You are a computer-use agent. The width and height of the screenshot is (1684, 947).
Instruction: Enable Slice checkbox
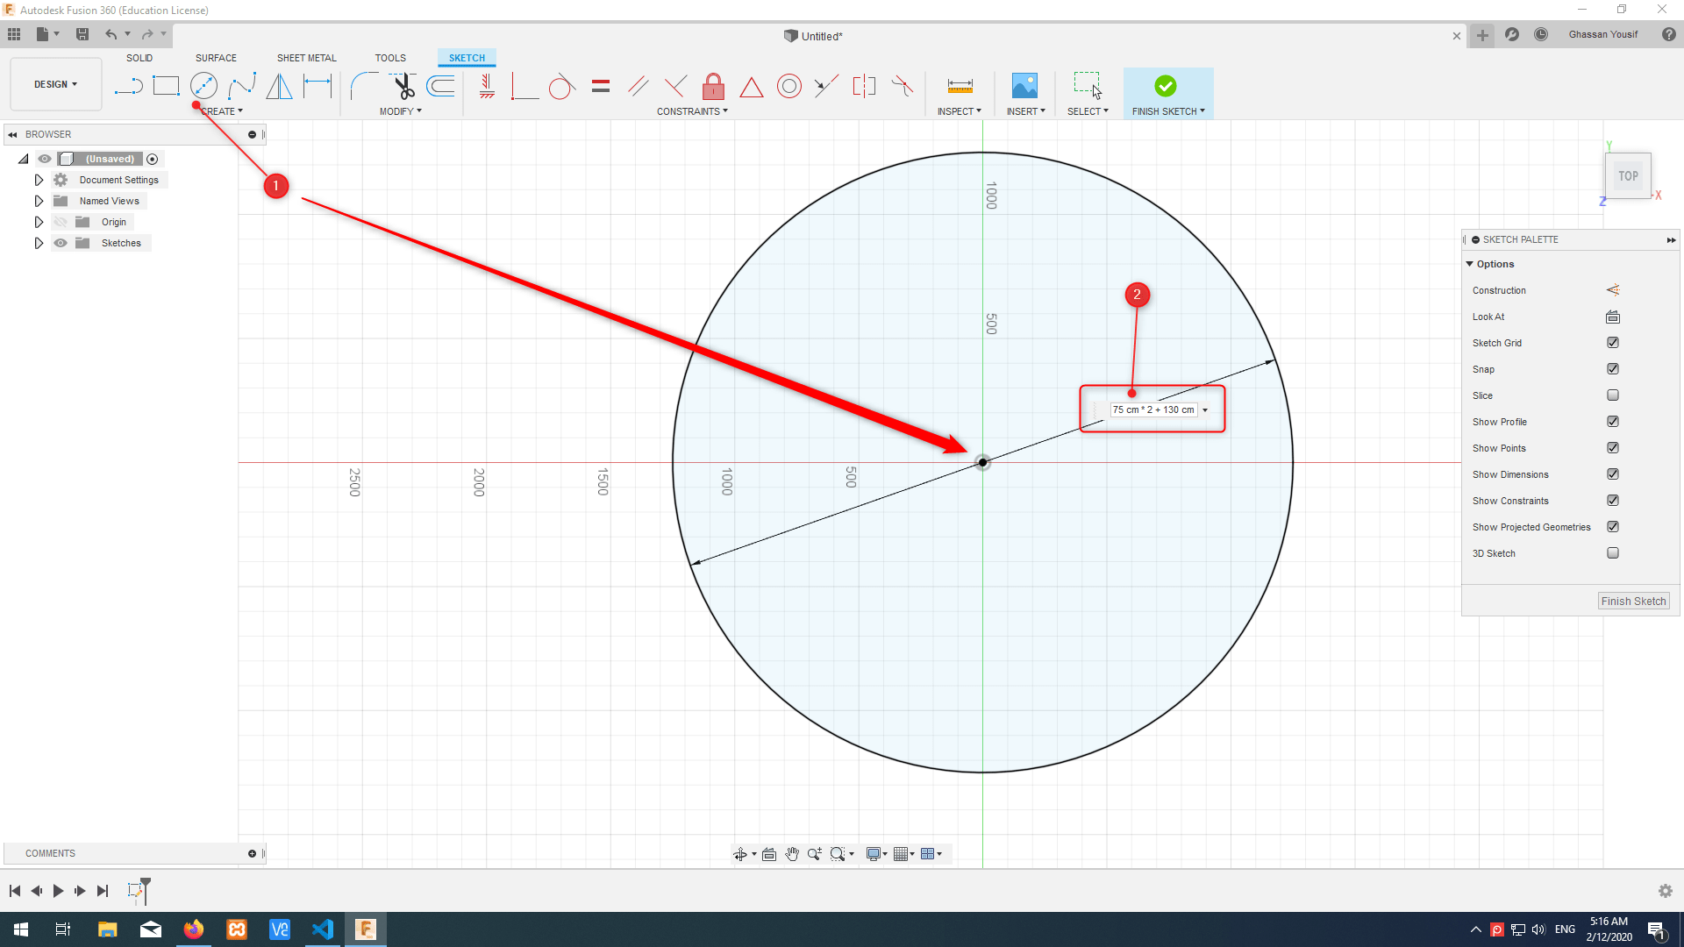click(x=1613, y=395)
